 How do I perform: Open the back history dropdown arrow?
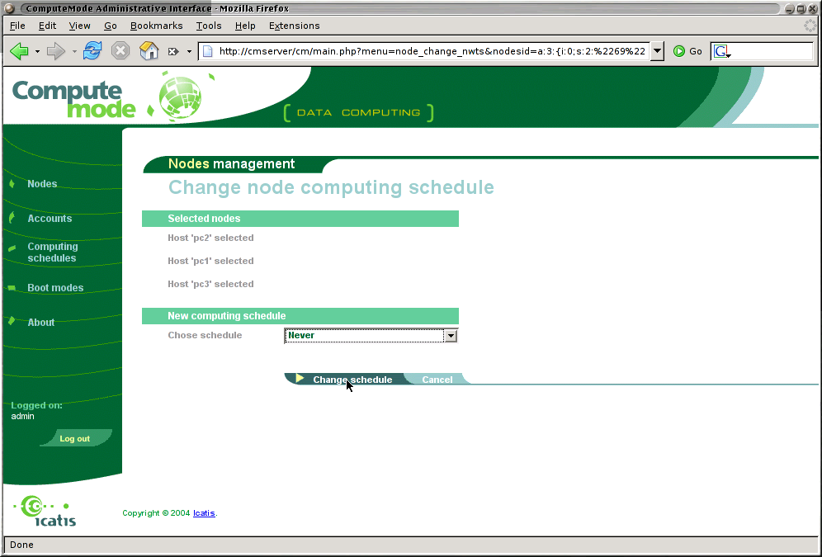[x=37, y=51]
